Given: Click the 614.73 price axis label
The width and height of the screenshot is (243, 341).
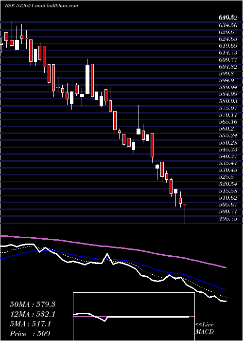Looking at the screenshot, I should (x=228, y=53).
